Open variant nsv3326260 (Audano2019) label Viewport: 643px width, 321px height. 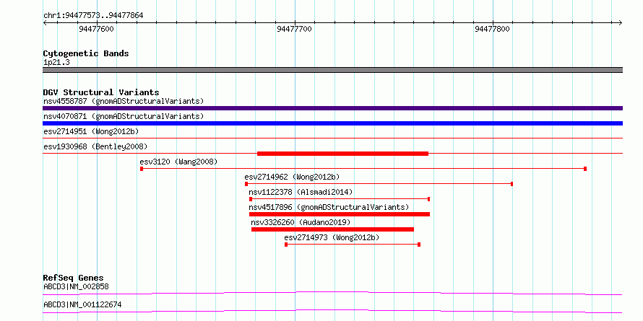coord(301,222)
